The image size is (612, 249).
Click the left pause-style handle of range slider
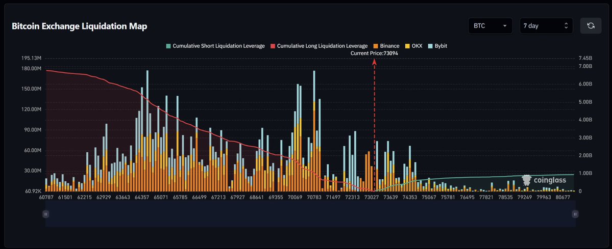point(45,214)
